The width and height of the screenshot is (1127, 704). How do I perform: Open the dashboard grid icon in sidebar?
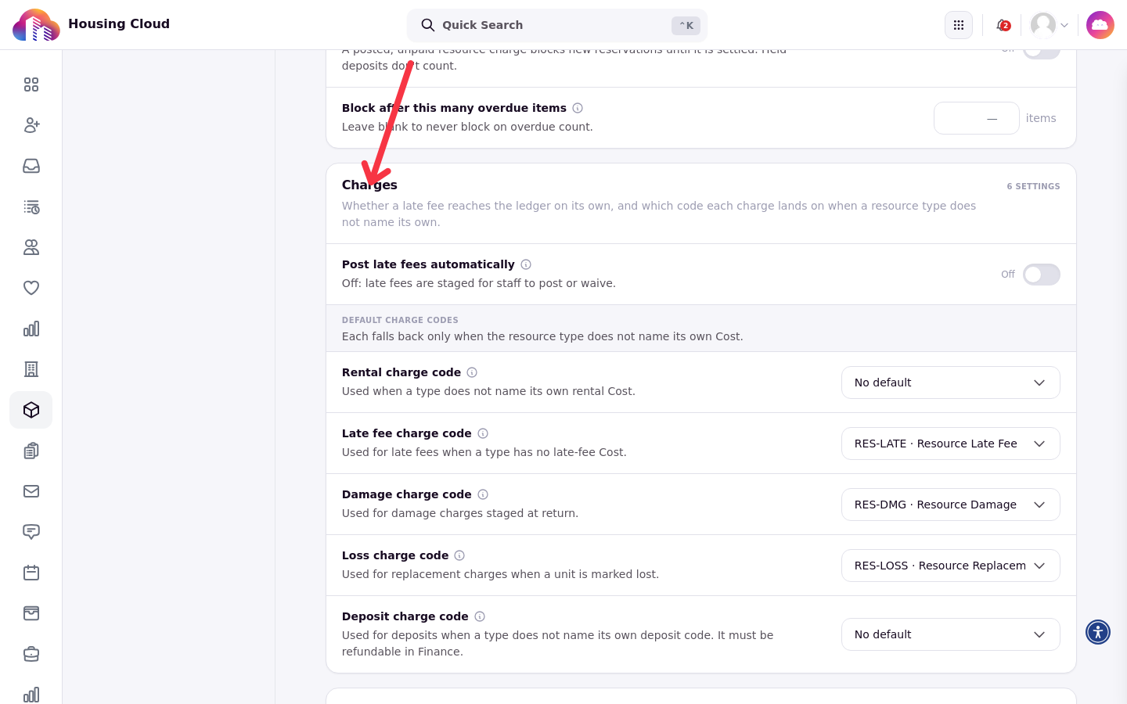[x=31, y=84]
